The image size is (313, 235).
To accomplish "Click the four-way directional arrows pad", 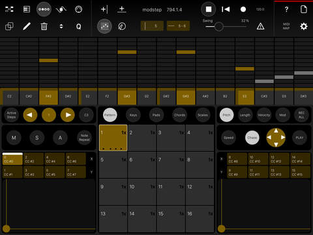I will [276, 138].
